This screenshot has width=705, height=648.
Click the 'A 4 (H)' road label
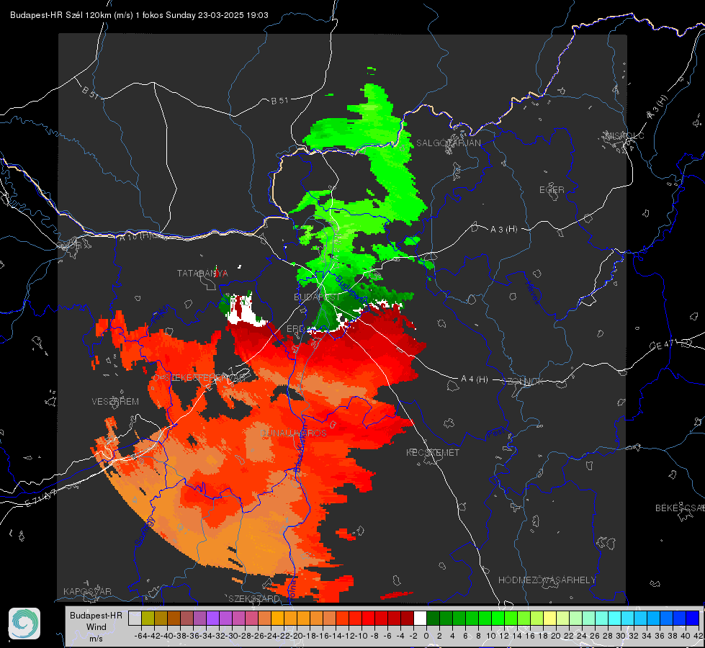point(475,379)
